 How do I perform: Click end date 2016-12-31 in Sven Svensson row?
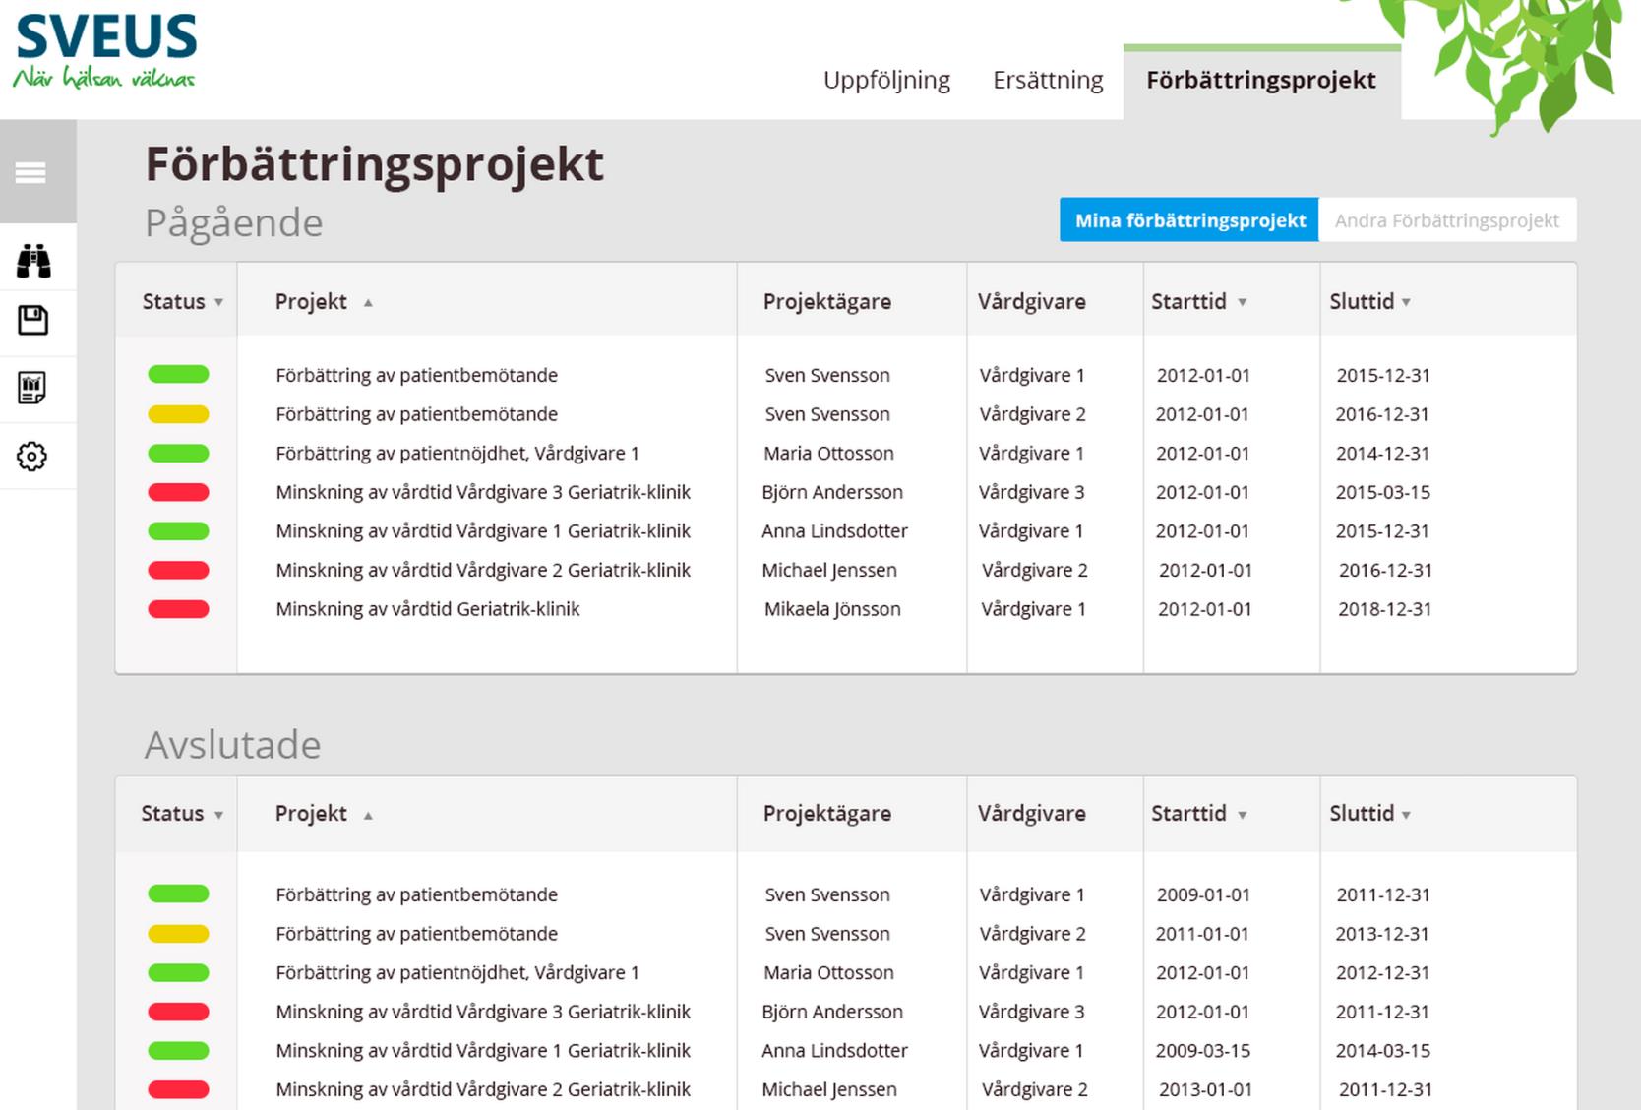point(1381,414)
